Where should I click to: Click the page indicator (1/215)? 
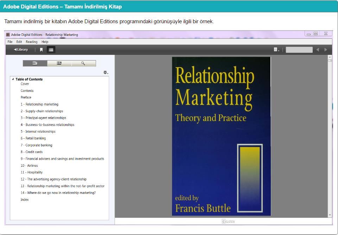point(229,221)
